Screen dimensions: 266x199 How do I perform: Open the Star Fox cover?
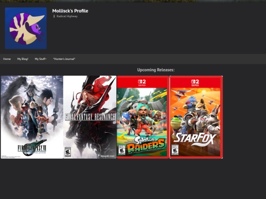pyautogui.click(x=196, y=117)
